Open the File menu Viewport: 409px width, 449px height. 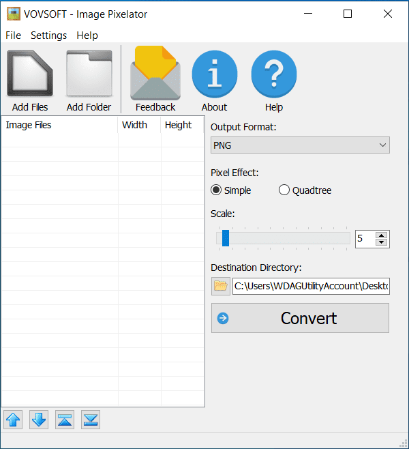pyautogui.click(x=13, y=35)
